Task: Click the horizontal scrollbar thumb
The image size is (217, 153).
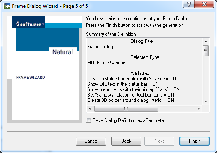Action: (126, 109)
